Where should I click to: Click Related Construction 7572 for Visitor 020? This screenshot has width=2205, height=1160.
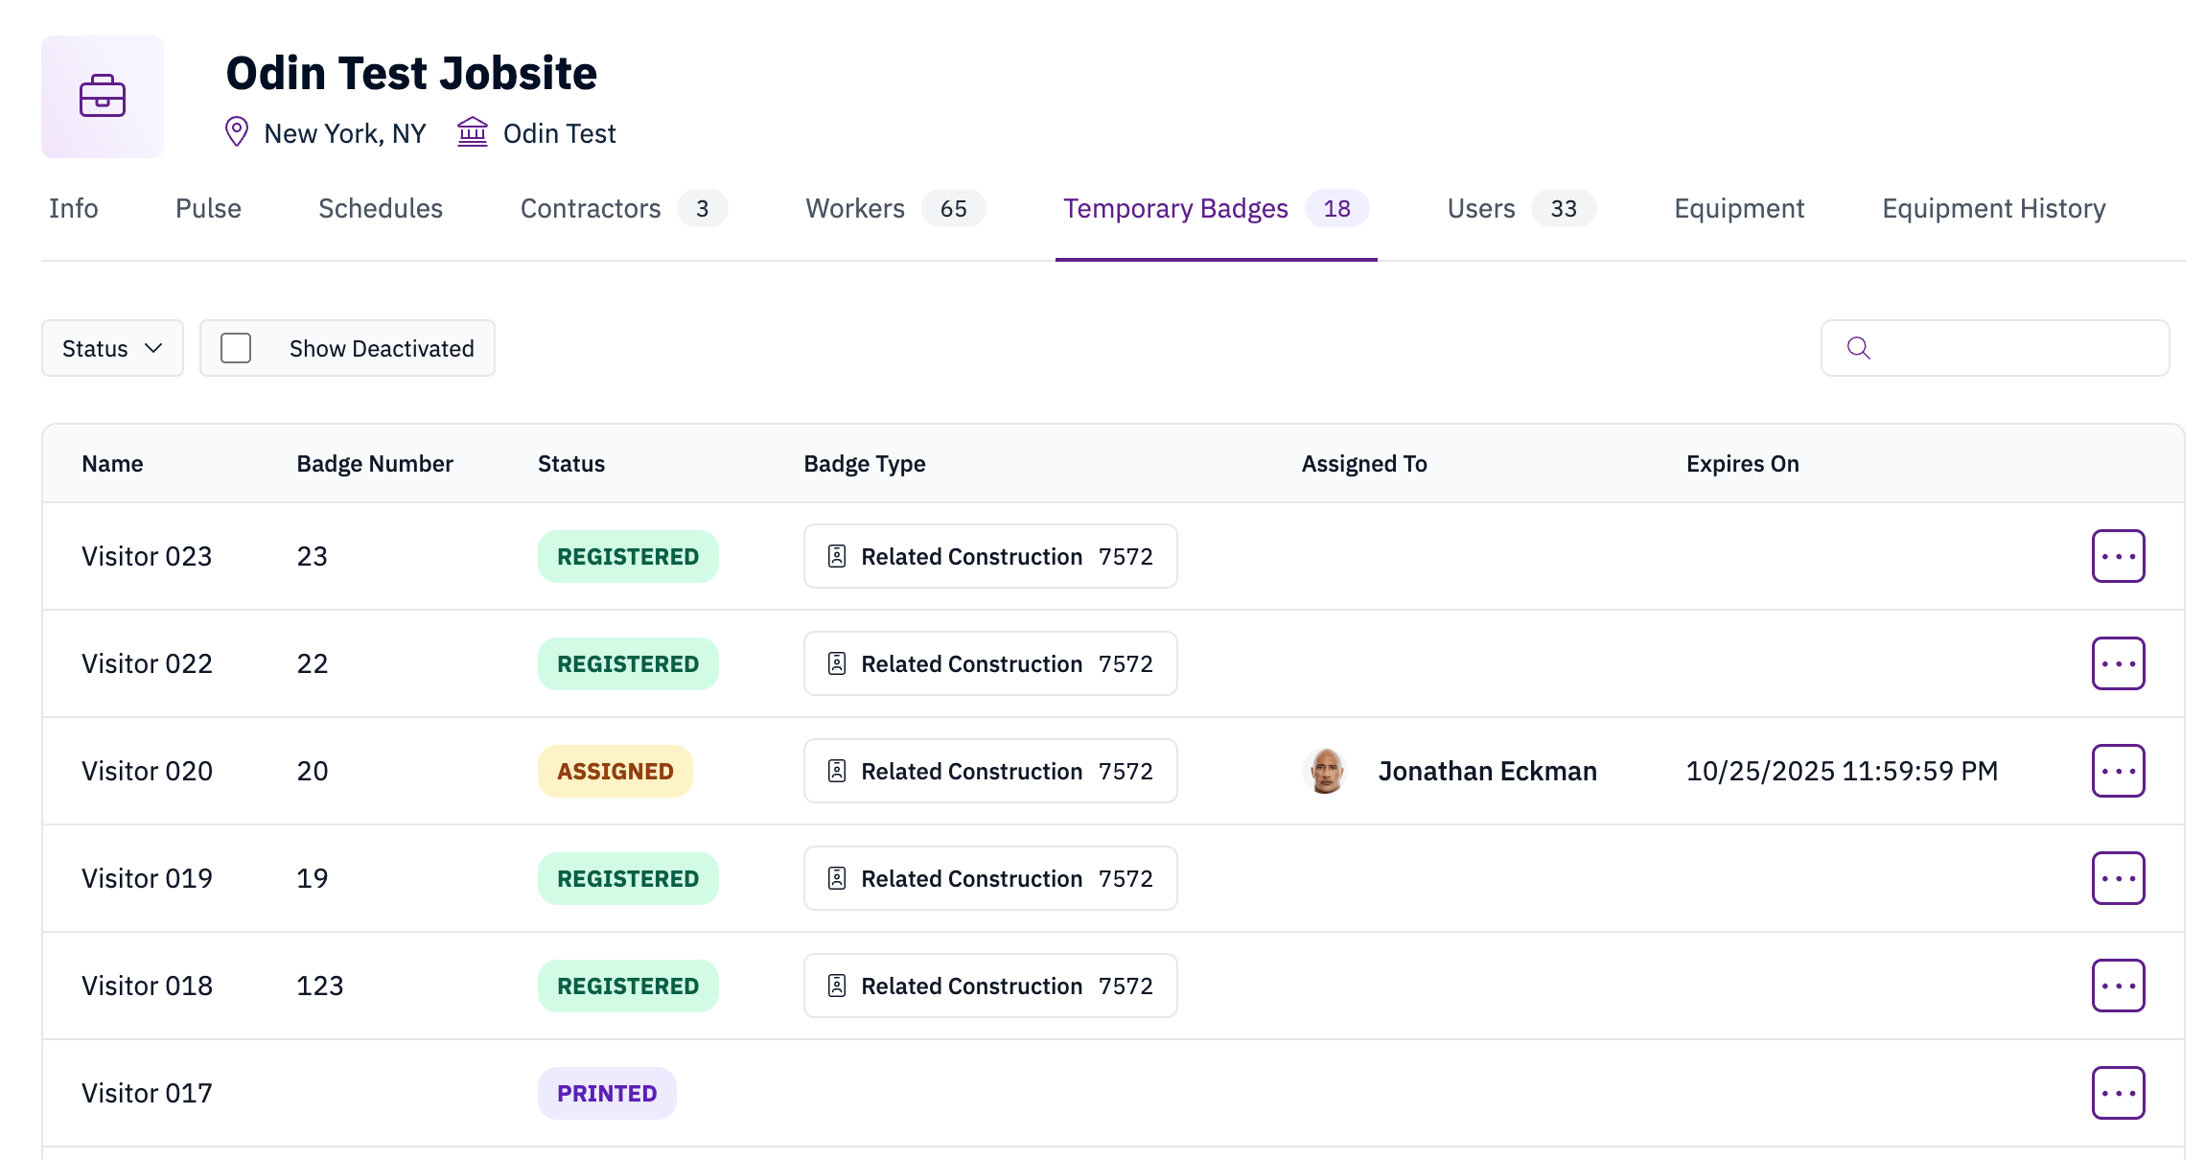pos(990,771)
